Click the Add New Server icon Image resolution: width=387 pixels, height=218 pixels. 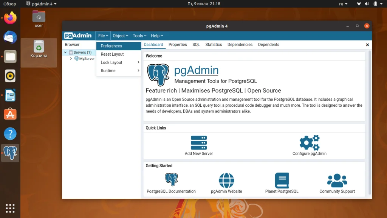[x=198, y=142]
